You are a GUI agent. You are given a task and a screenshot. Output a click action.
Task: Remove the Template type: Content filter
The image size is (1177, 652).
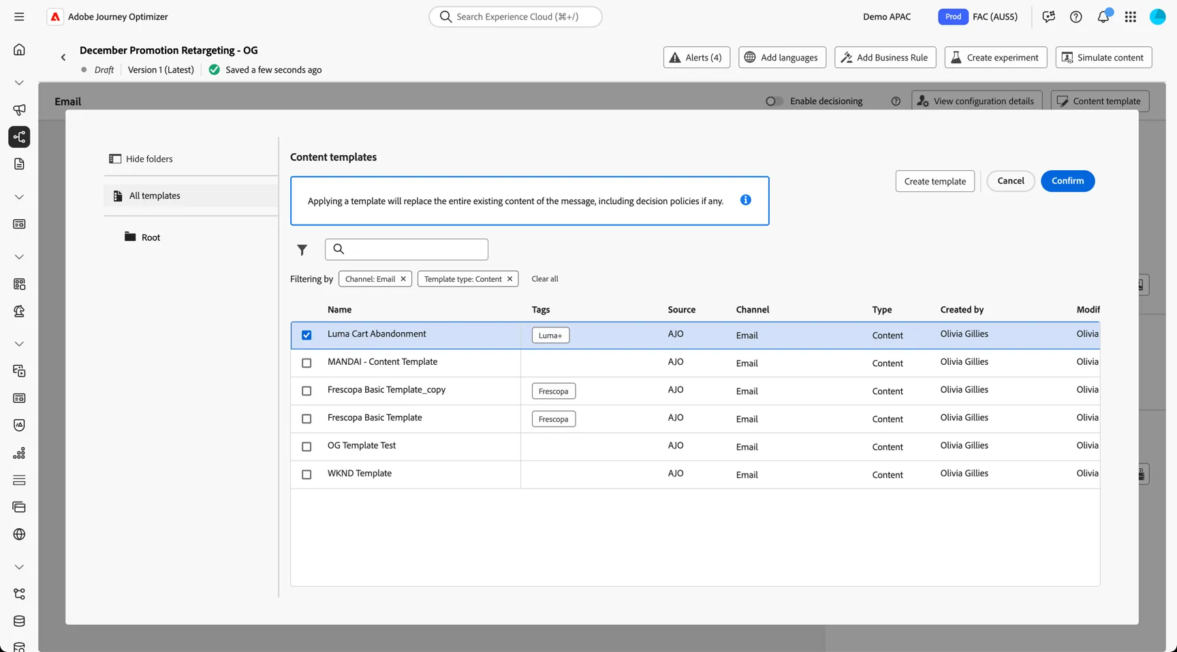(x=509, y=279)
